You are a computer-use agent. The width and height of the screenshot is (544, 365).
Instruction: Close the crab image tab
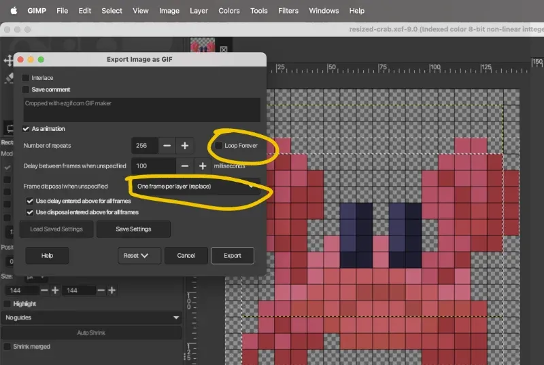click(x=224, y=50)
